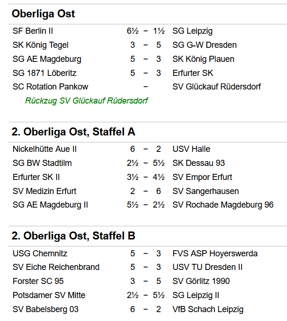Image resolution: width=287 pixels, height=321 pixels.
Task: Select USV Halle team name
Action: tap(191, 149)
